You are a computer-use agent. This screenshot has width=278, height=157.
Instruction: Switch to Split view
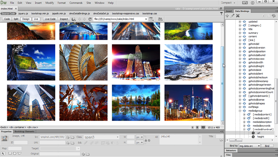(x=16, y=19)
